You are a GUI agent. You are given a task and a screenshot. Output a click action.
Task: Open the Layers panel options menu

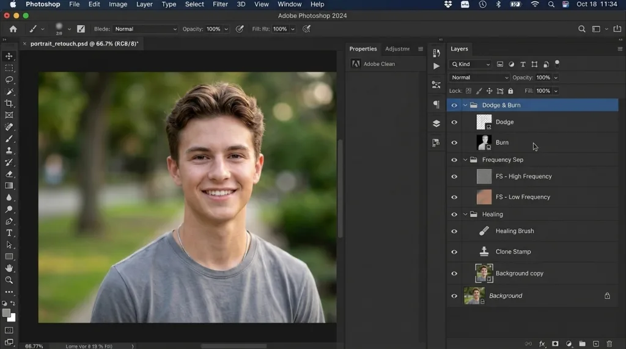620,49
